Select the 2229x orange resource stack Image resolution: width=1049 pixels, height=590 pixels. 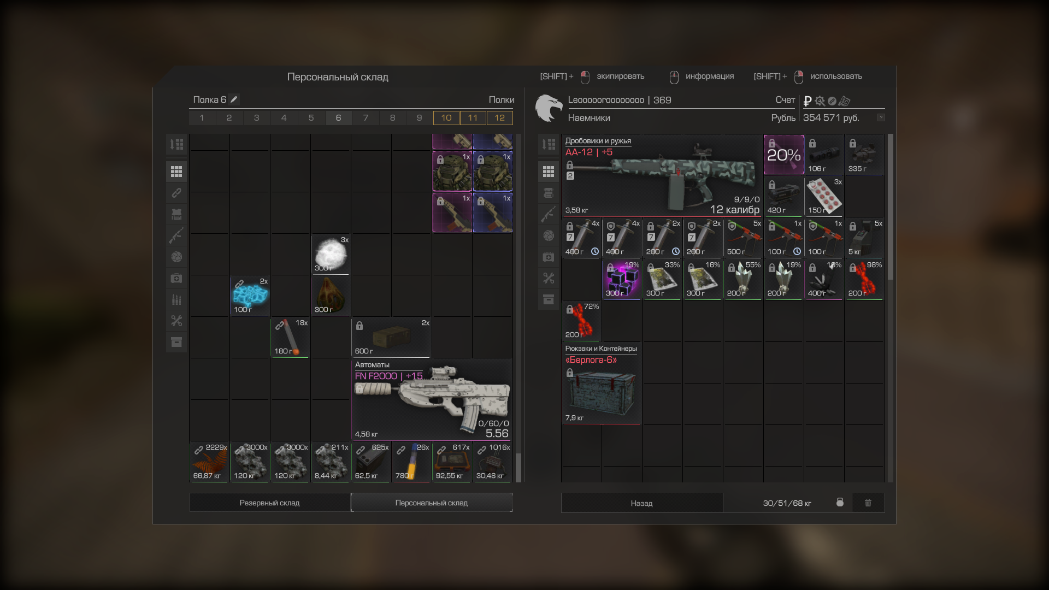click(209, 462)
